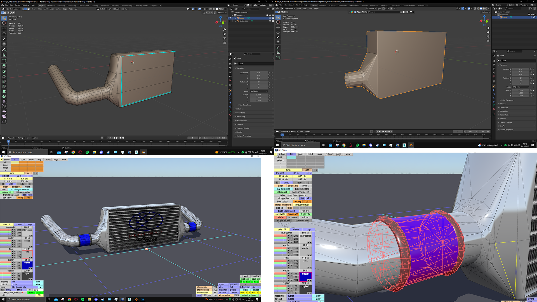This screenshot has width=537, height=302.
Task: Uncheck the Collection exclude checkbox in outliner
Action: tap(267, 15)
